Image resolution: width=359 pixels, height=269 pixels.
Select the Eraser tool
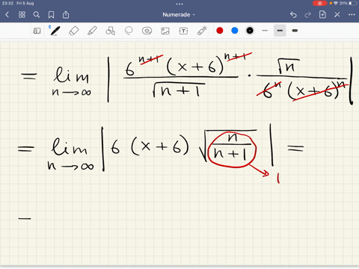click(73, 31)
